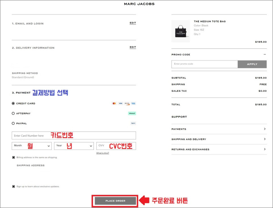Click the Medium Tote Bag thumbnail
273x208 pixels.
click(x=181, y=31)
